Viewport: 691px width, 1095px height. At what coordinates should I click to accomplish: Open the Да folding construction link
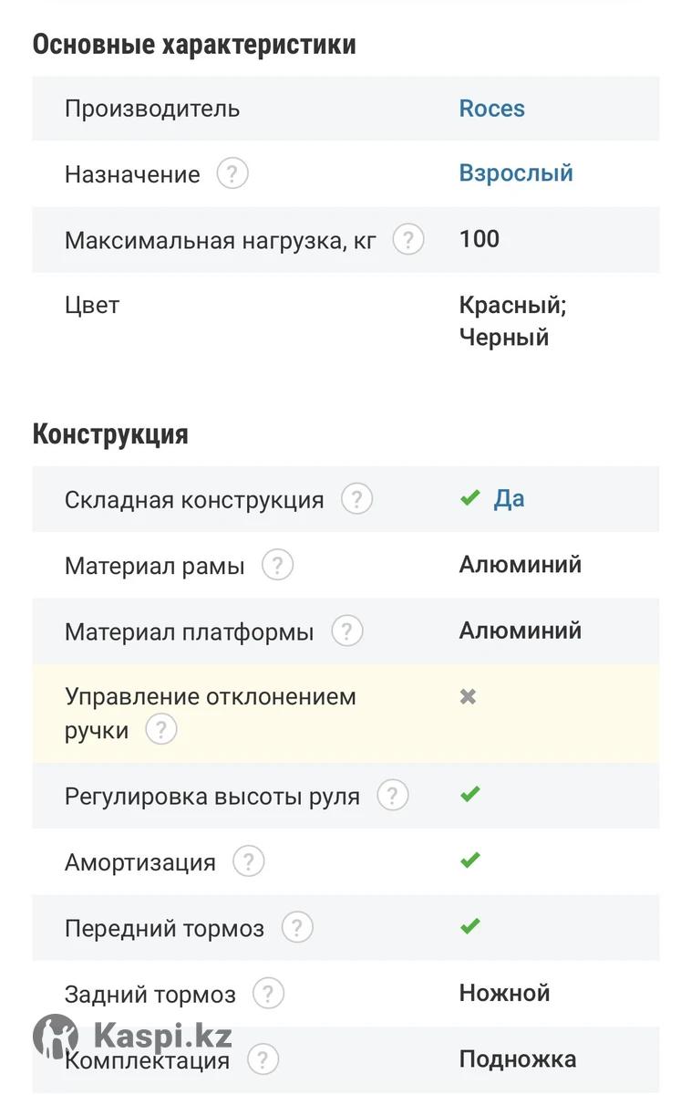click(510, 499)
